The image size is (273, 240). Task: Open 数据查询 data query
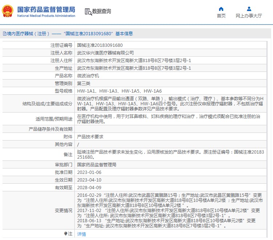tap(102, 11)
